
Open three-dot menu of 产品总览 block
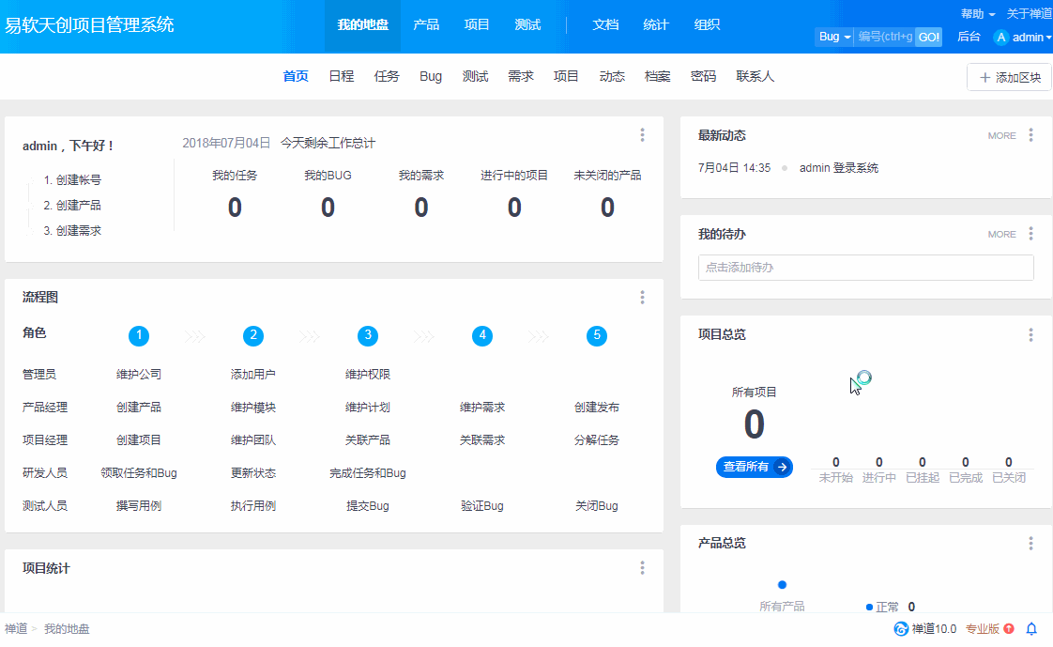pos(1030,544)
